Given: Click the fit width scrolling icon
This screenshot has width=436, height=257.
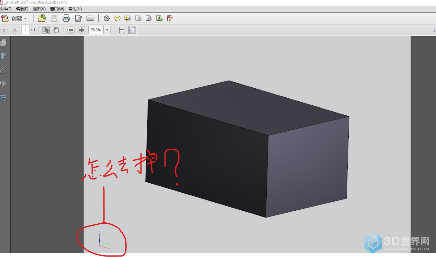Looking at the screenshot, I should (x=122, y=30).
